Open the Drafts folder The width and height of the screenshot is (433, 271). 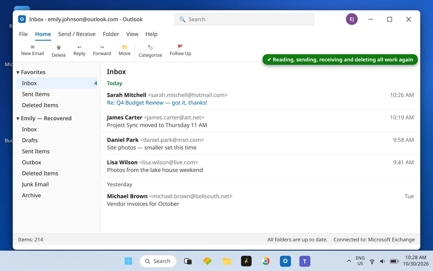pyautogui.click(x=57, y=141)
